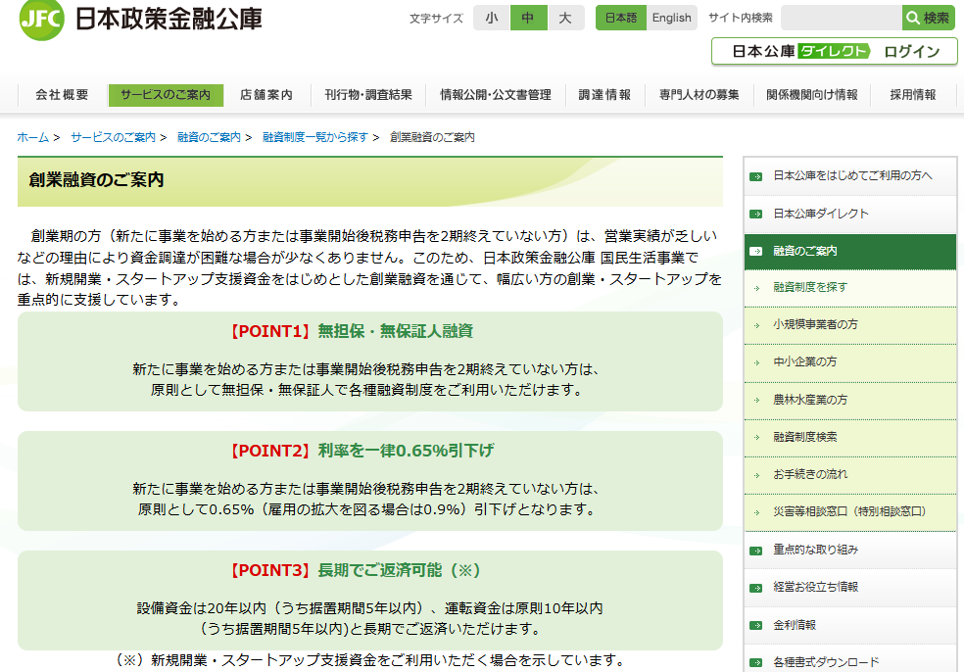
Task: Click the magnifier search button 検索
Action: tap(928, 18)
